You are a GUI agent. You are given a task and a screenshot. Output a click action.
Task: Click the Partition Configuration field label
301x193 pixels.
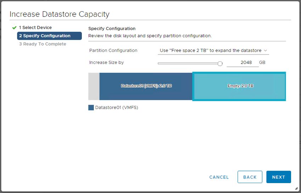(113, 51)
